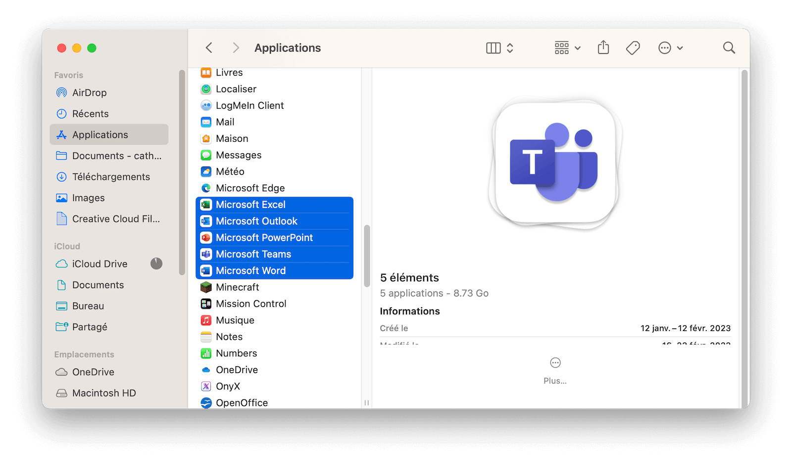
Task: Click the iCloud Drive storage indicator
Action: coord(156,264)
